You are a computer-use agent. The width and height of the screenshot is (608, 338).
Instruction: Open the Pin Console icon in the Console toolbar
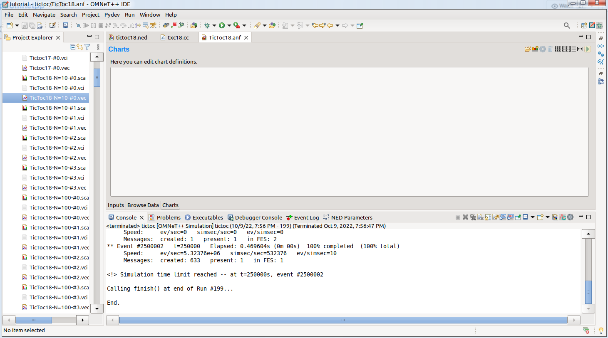[x=518, y=217]
